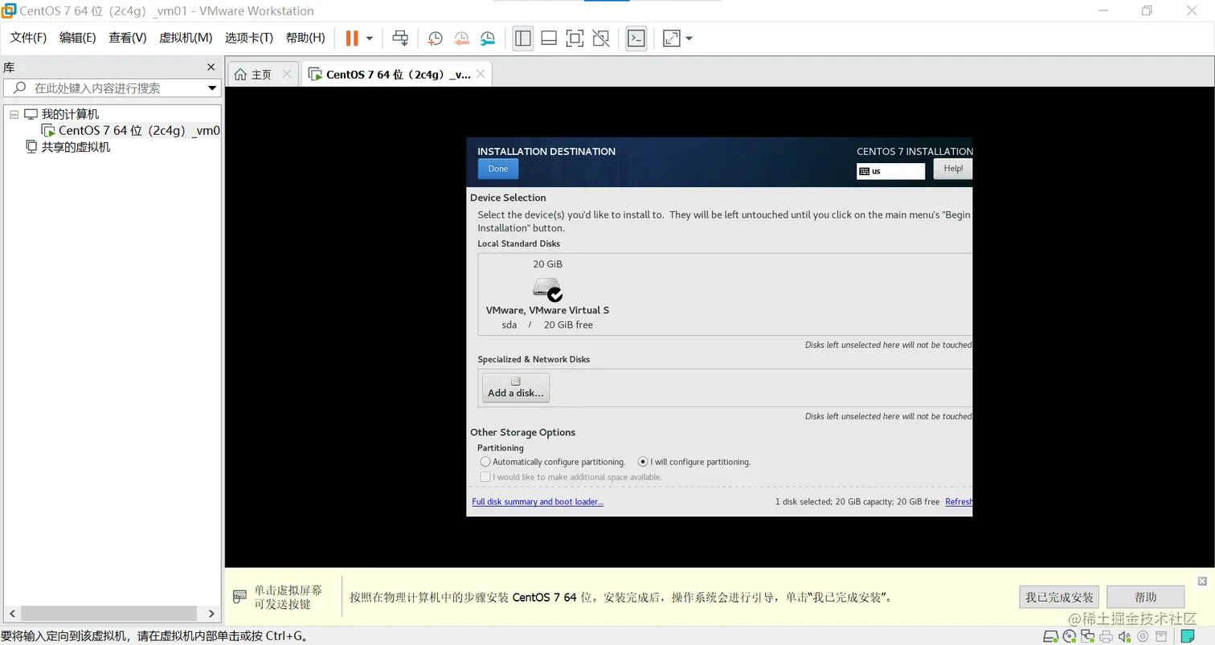Click the stretch guest display icon
The width and height of the screenshot is (1215, 645).
coord(671,38)
